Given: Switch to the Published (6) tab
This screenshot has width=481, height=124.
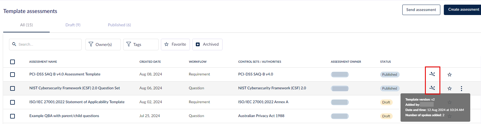Looking at the screenshot, I should [x=119, y=25].
